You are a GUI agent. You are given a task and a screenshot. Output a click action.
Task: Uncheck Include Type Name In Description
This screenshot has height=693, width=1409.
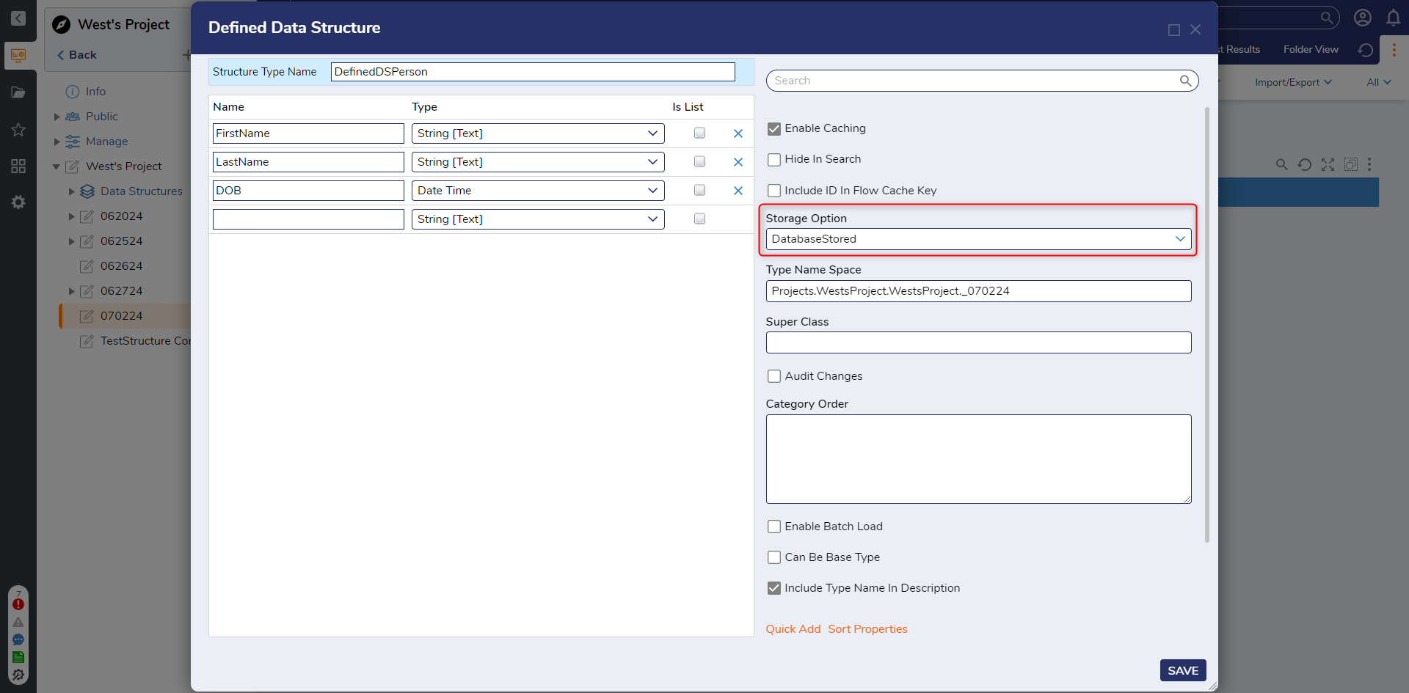774,588
